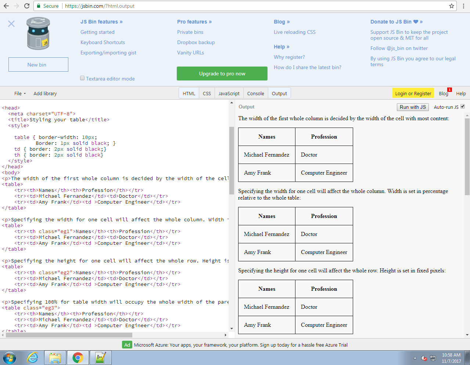Image resolution: width=470 pixels, height=365 pixels.
Task: Switch to the Console panel tab
Action: (x=255, y=93)
